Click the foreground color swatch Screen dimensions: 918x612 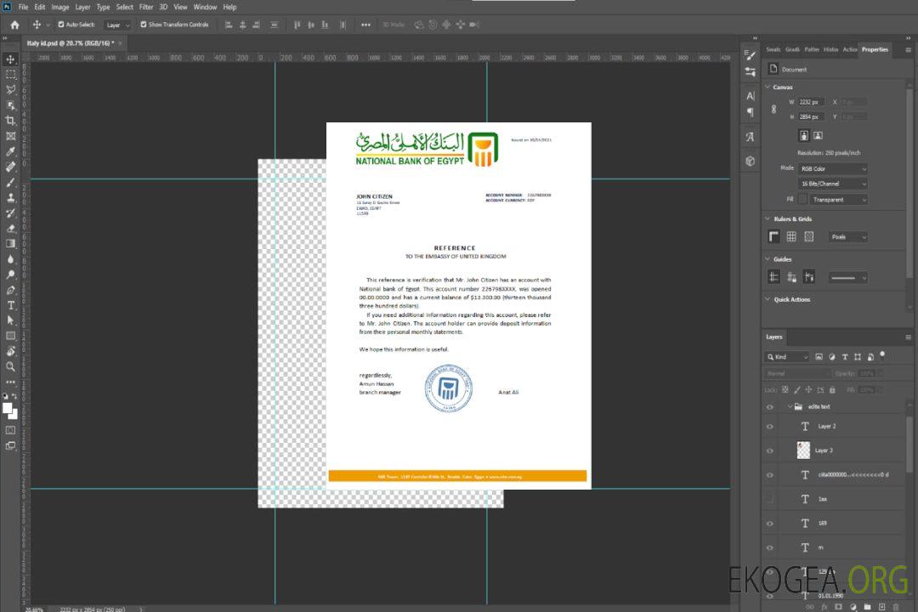click(8, 408)
